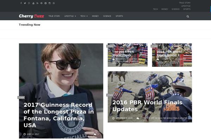Click the Cherry Buzz logo
The width and height of the screenshot is (211, 140).
pyautogui.click(x=32, y=16)
